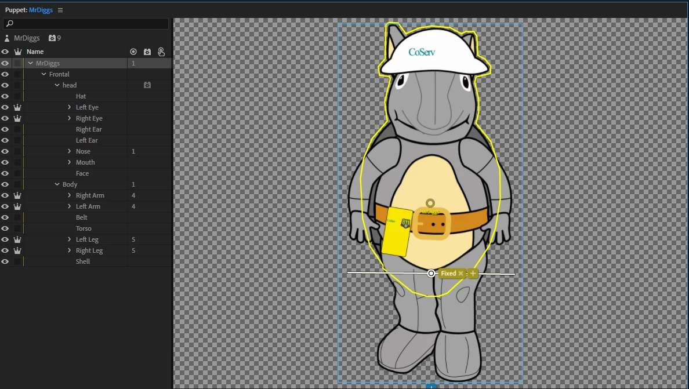Viewport: 689px width, 389px height.
Task: Hide the Frontal layer with eye icon
Action: (x=5, y=74)
